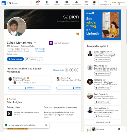Click Darya Popova's avatar

[x=90, y=53]
